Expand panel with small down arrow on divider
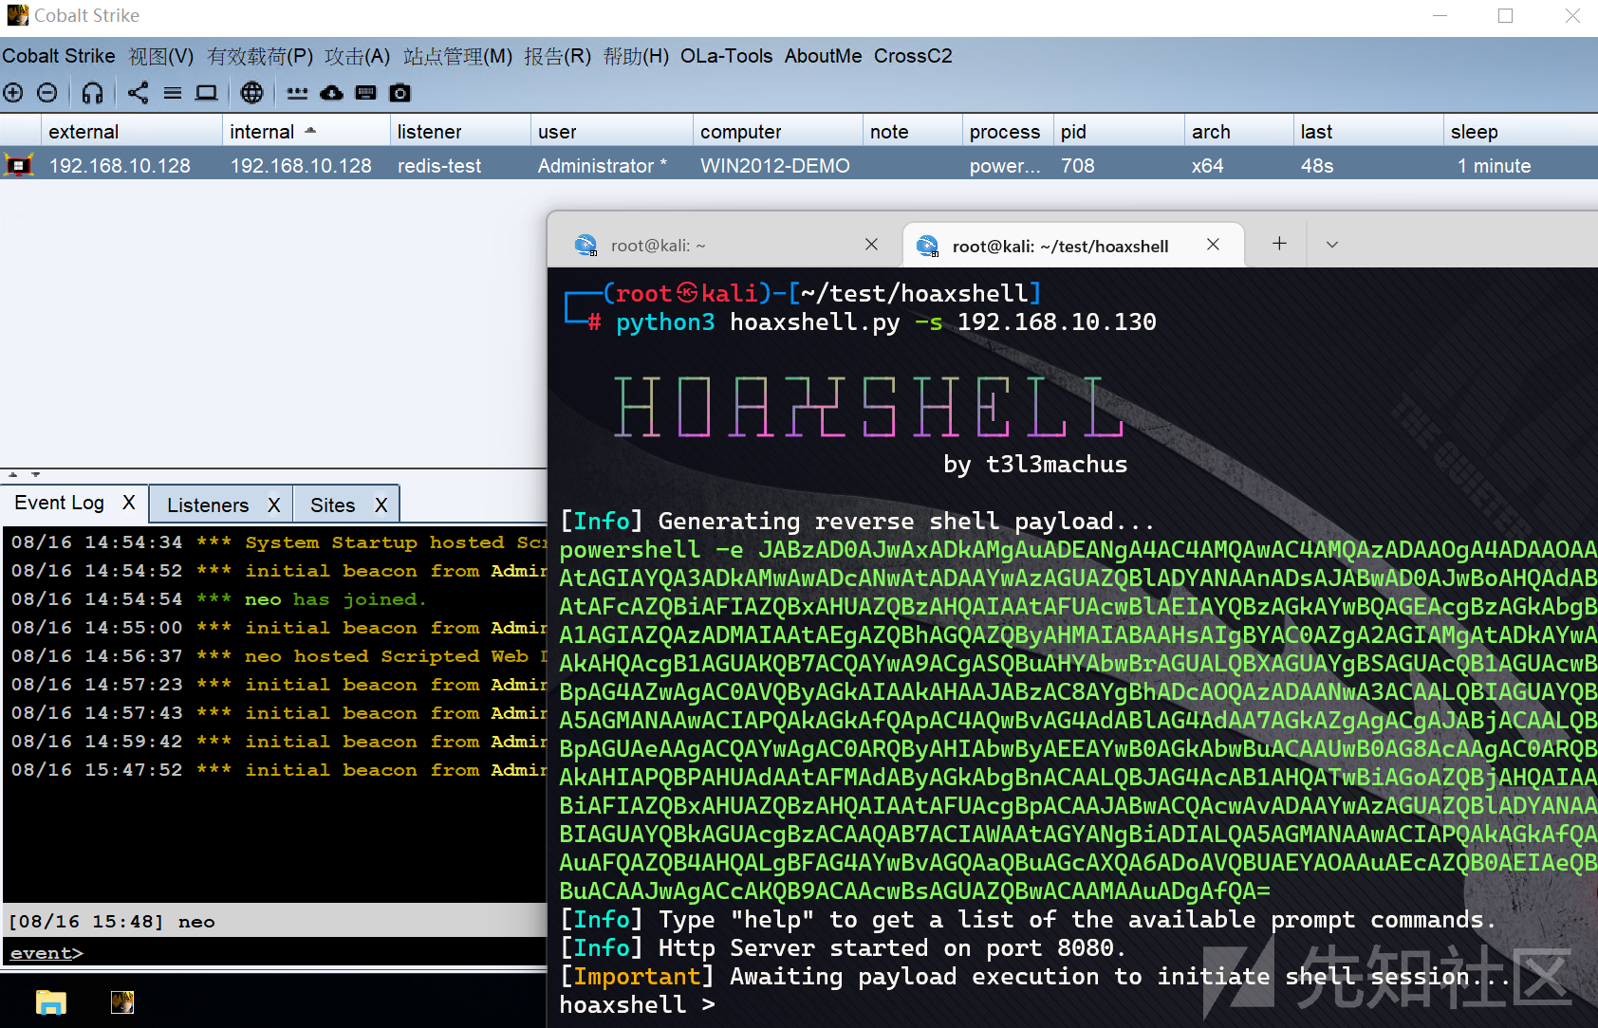 pos(35,474)
